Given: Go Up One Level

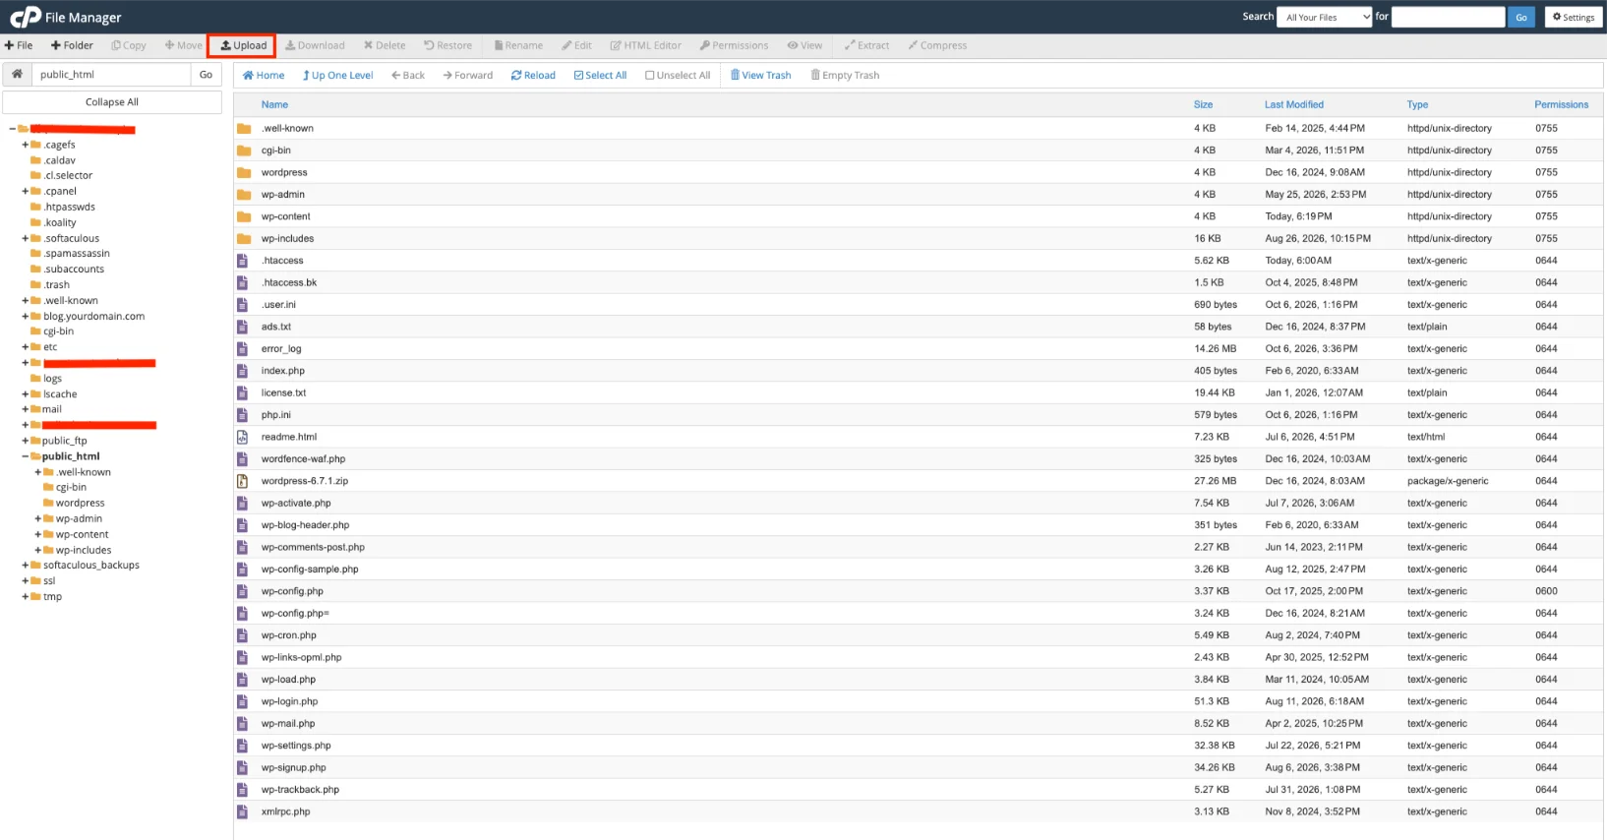Looking at the screenshot, I should (x=337, y=75).
